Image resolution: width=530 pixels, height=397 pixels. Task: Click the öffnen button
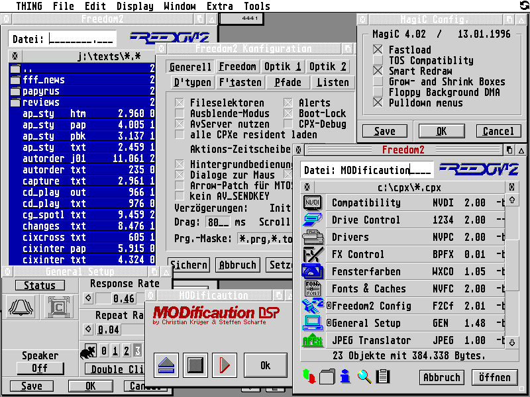click(494, 377)
